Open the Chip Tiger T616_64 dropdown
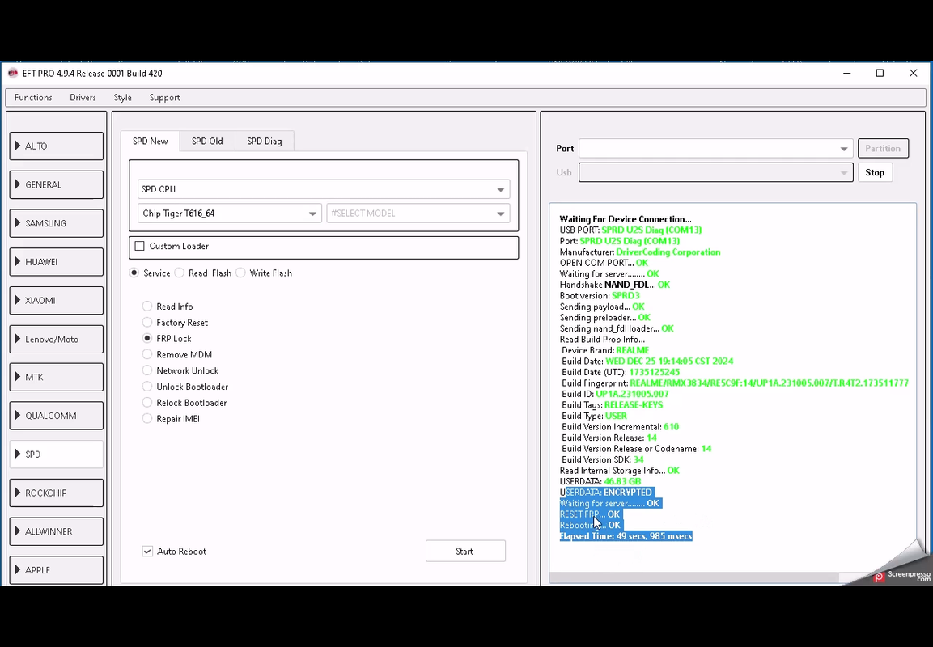Viewport: 933px width, 647px height. [x=230, y=214]
